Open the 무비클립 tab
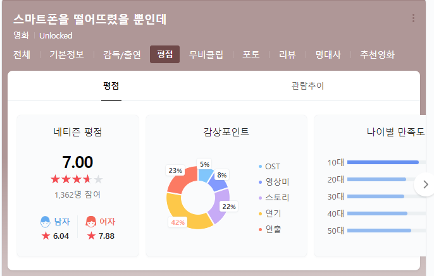434x276 pixels. click(x=206, y=54)
